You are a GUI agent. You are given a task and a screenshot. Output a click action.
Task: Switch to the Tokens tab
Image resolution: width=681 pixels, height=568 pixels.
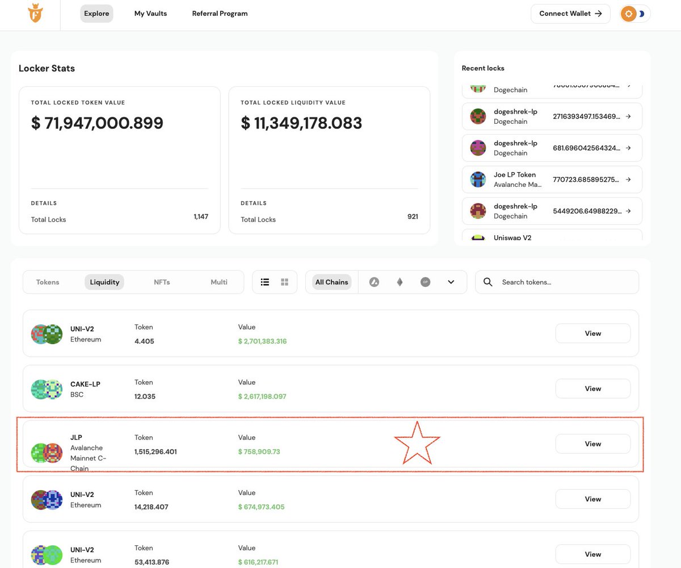click(x=48, y=282)
